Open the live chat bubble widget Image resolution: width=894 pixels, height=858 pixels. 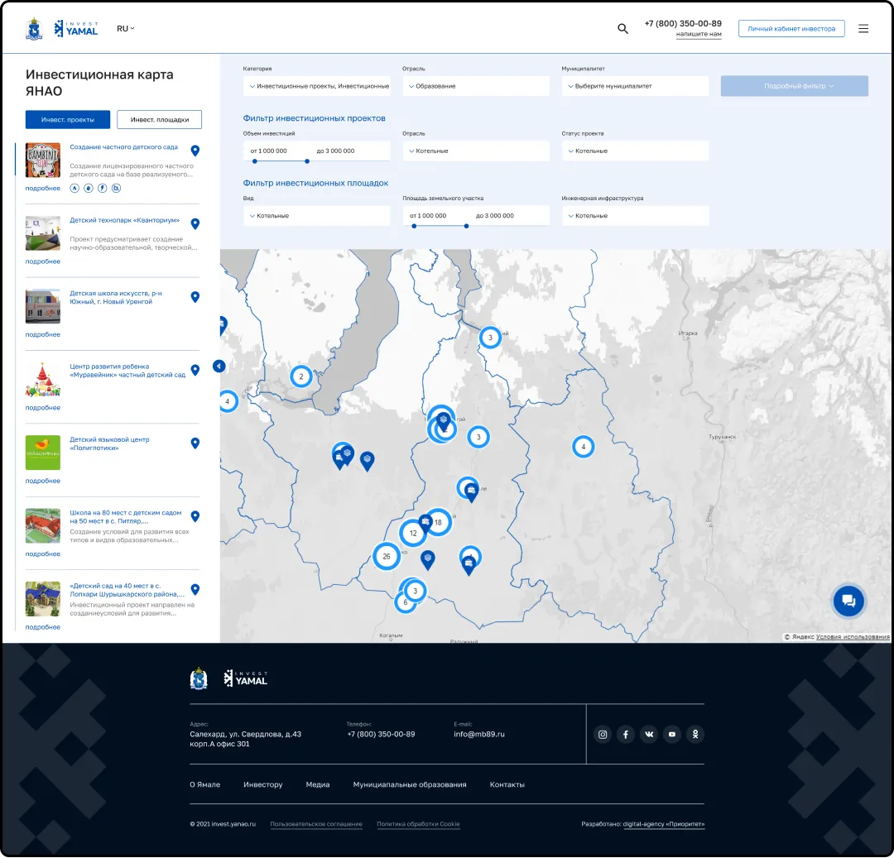[x=848, y=601]
